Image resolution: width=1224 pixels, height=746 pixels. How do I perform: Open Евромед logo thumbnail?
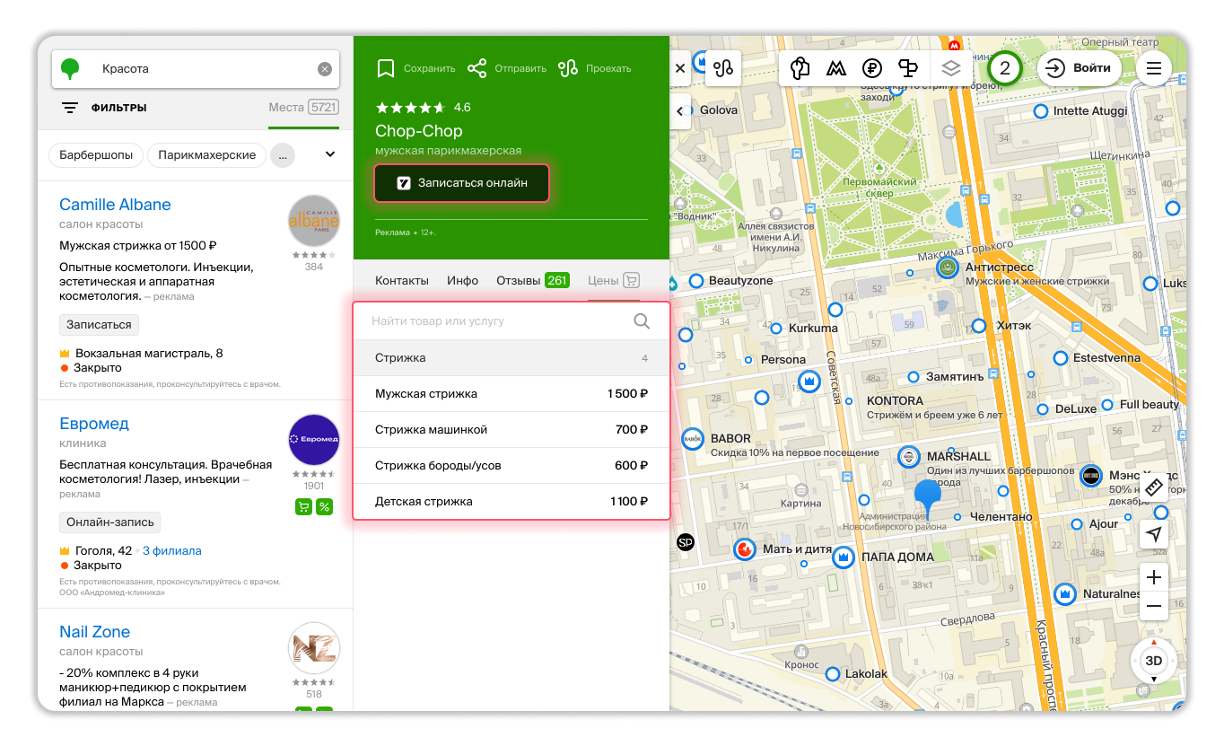coord(314,440)
